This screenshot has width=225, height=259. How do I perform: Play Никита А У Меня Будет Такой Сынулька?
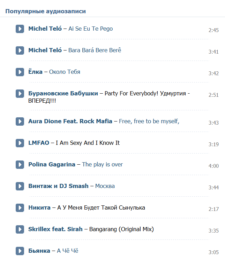[20, 208]
